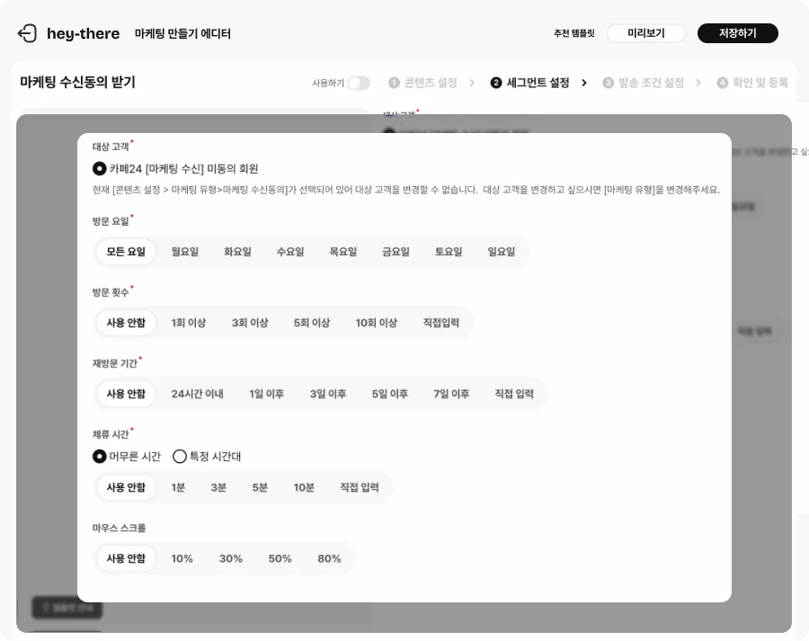The height and width of the screenshot is (641, 809).
Task: Select the 50% mouse scroll option
Action: coord(280,558)
